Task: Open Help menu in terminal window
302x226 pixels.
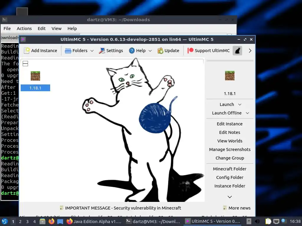Action: coord(72,29)
